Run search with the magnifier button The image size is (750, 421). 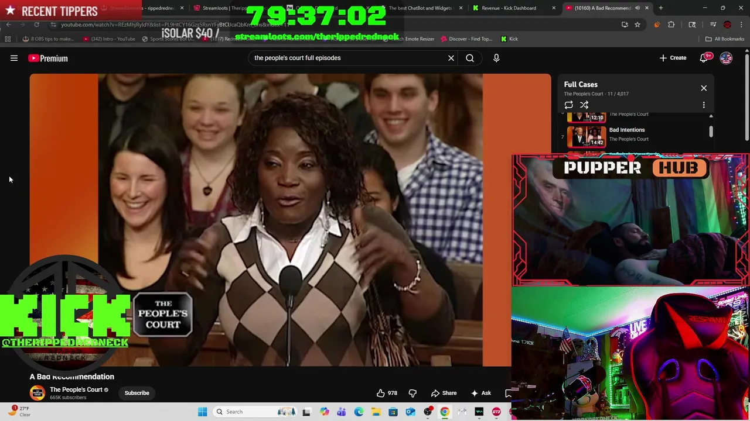coord(470,58)
